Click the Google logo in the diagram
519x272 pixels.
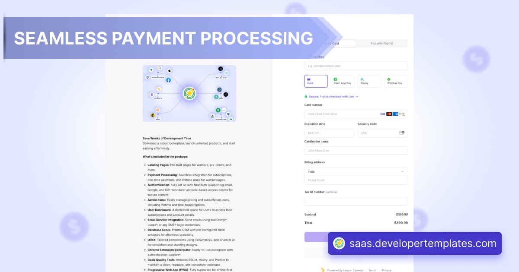tap(160, 68)
